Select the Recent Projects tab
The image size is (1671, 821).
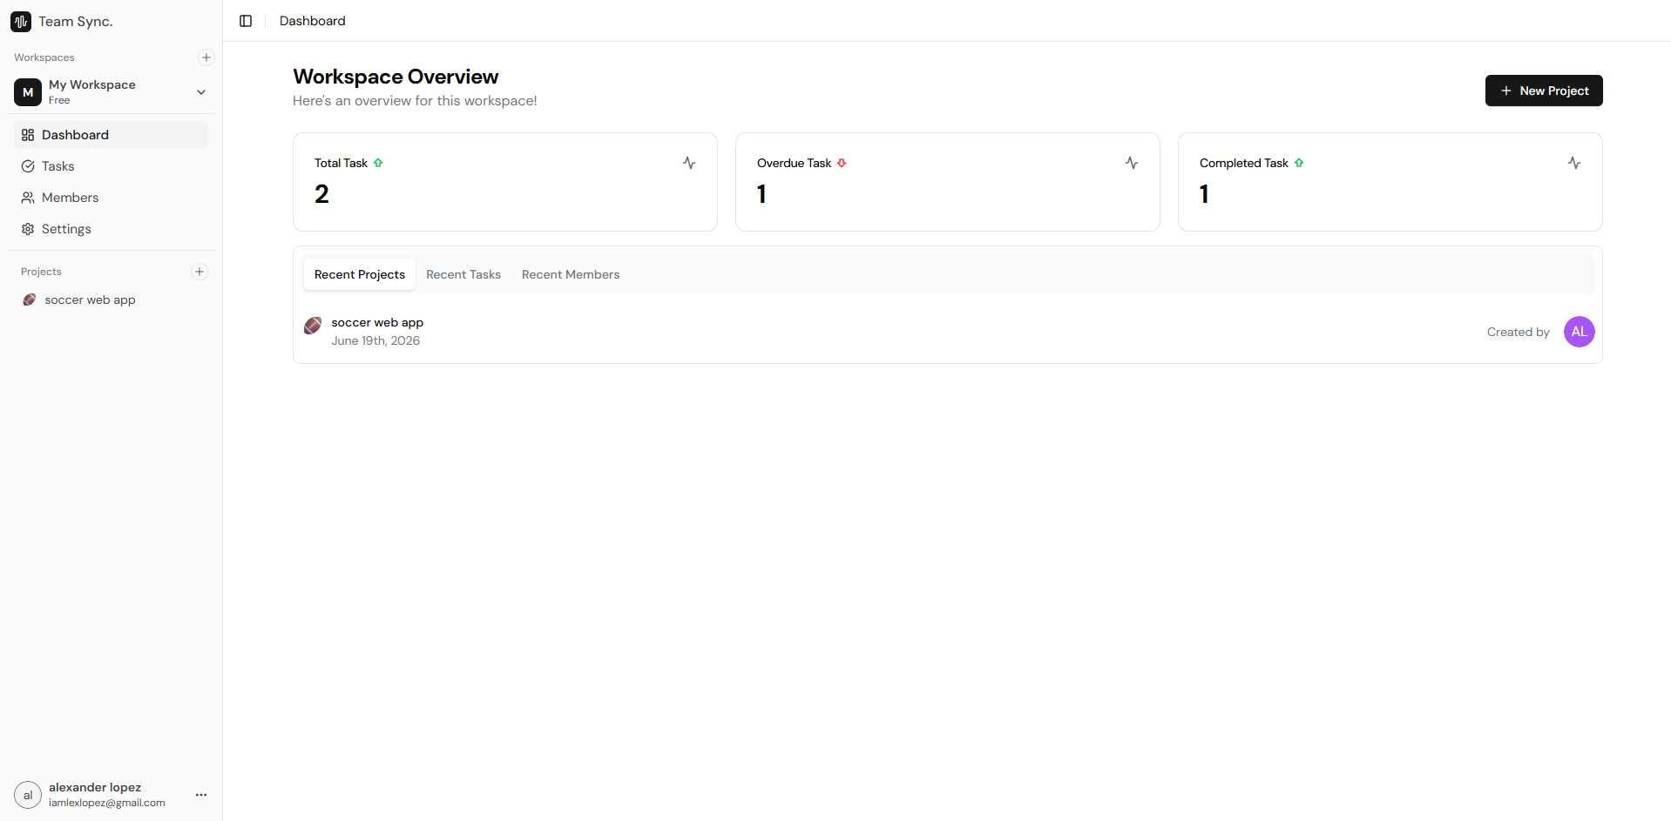360,274
